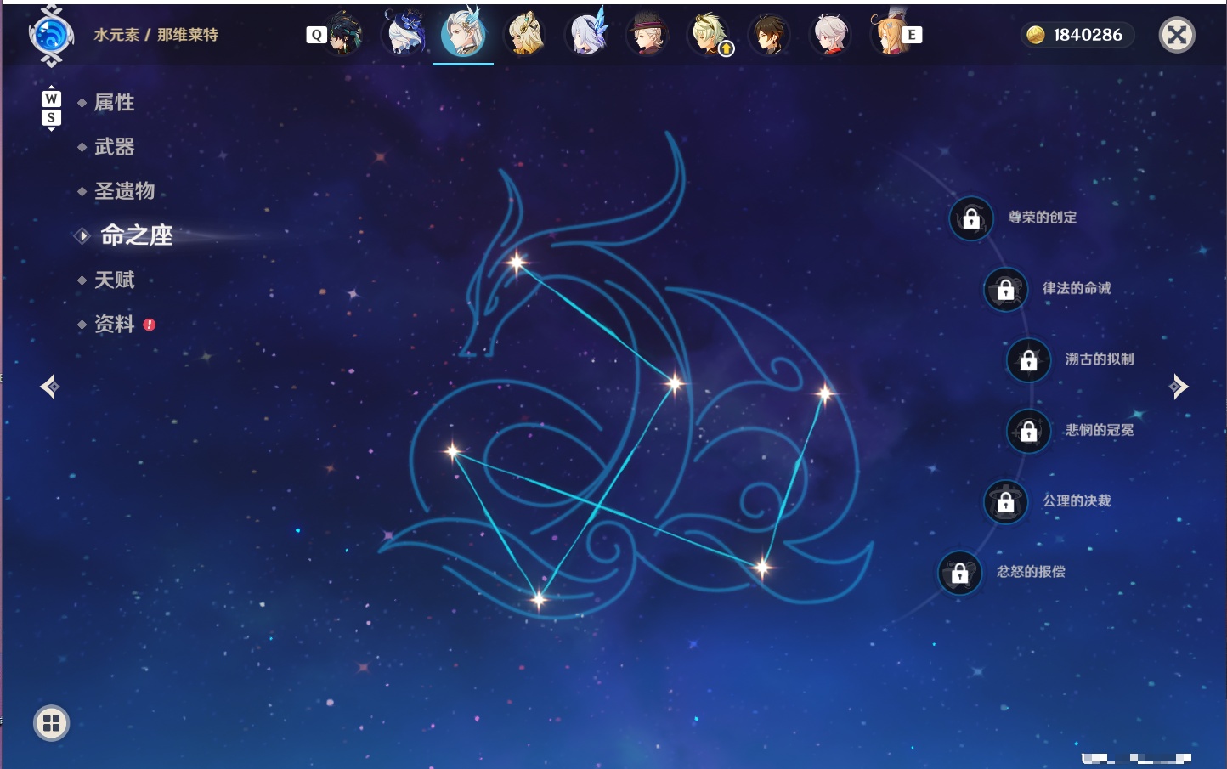This screenshot has height=769, width=1227.
Task: Click the W/S menu navigation indicator
Action: click(x=51, y=108)
